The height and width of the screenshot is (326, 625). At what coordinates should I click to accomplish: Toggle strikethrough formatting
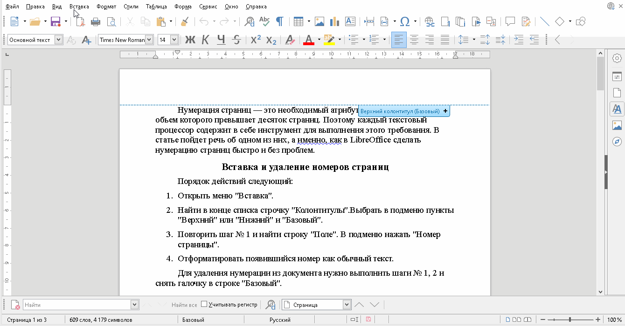pyautogui.click(x=236, y=40)
